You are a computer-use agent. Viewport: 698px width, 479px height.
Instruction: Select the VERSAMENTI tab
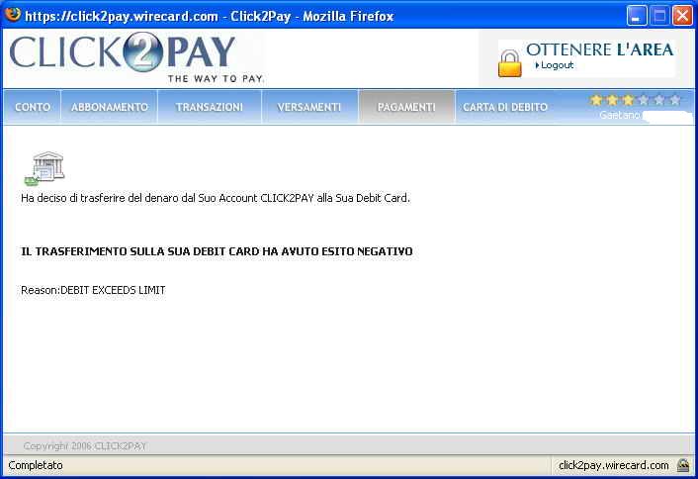309,107
